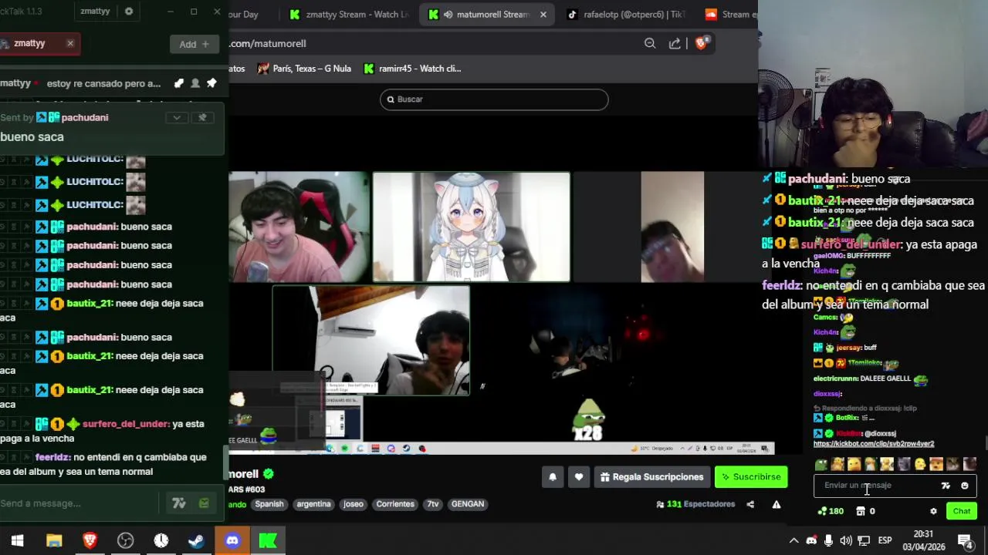Screen dimensions: 988x555
Task: Pick the first green frog quick emote
Action: point(821,464)
